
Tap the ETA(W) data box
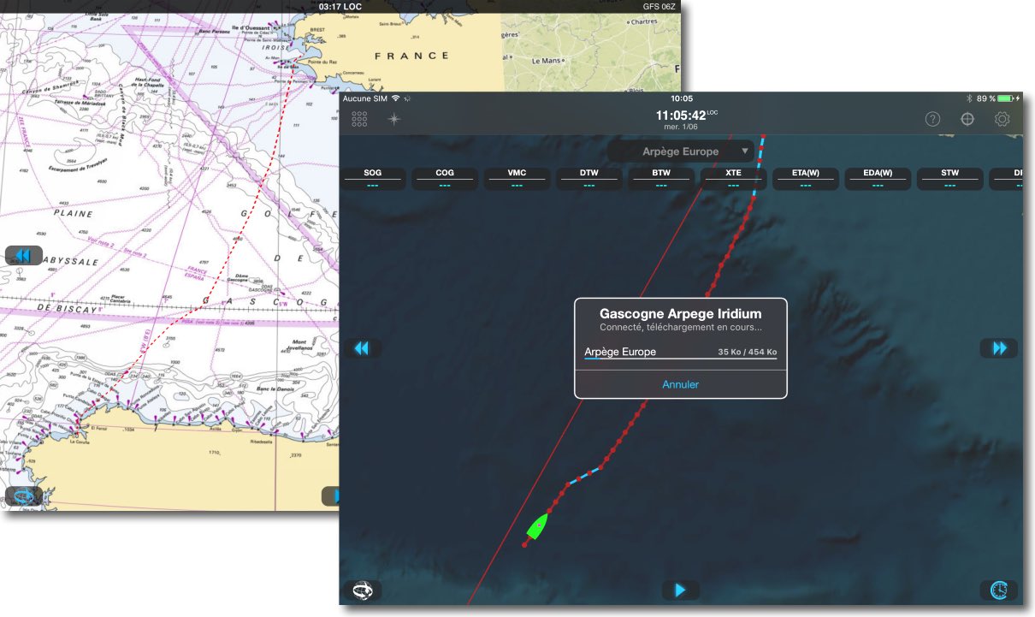pos(806,178)
